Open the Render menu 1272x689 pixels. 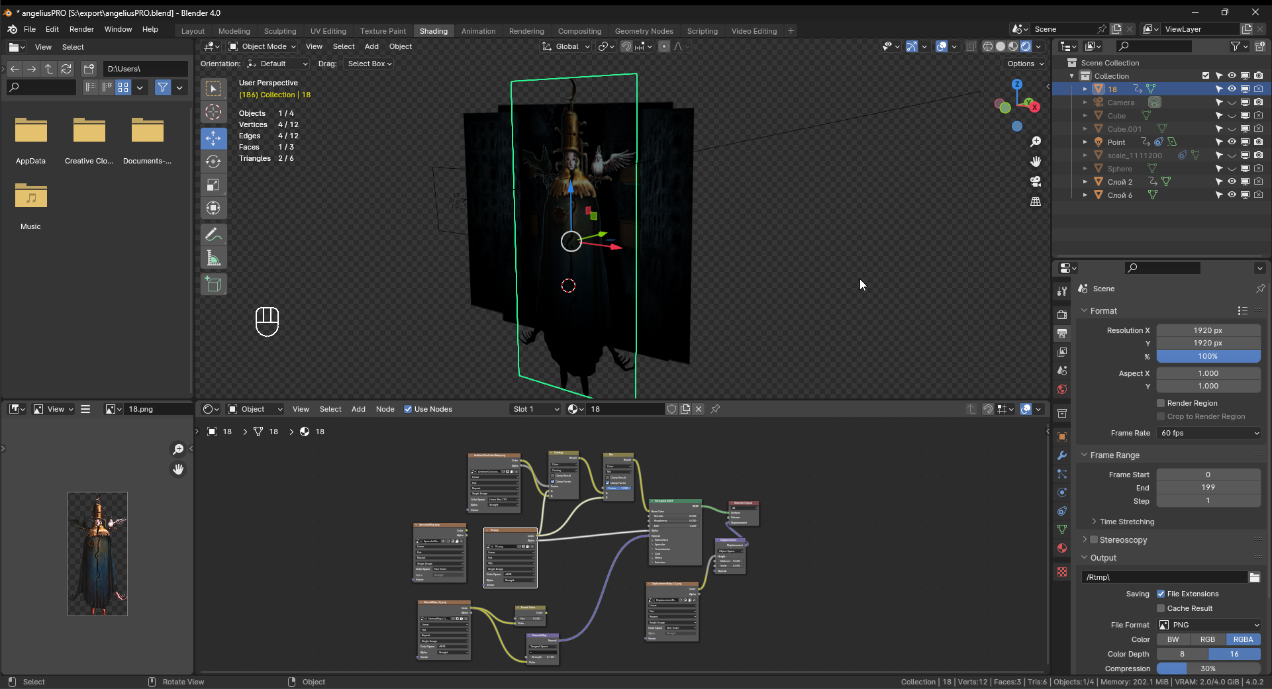(x=81, y=29)
